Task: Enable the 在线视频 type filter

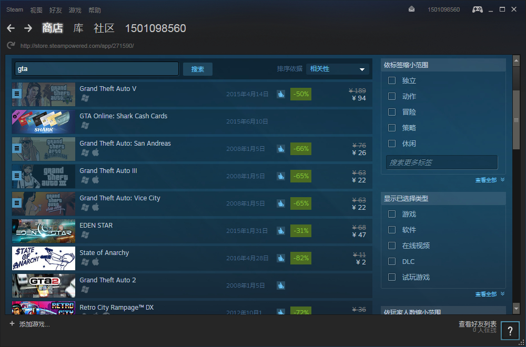Action: [392, 246]
